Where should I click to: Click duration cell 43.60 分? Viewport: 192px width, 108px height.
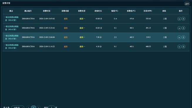point(99,18)
